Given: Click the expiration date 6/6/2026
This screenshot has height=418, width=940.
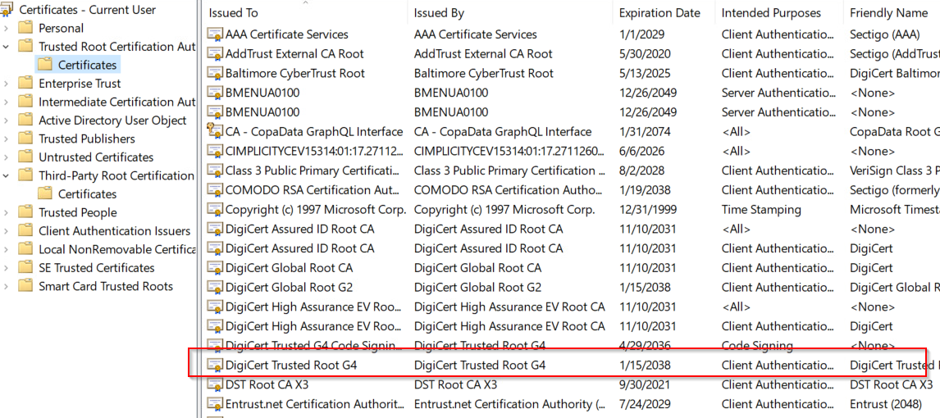Looking at the screenshot, I should 641,151.
